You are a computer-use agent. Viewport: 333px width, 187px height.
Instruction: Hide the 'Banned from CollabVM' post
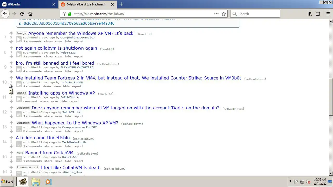click(x=68, y=161)
